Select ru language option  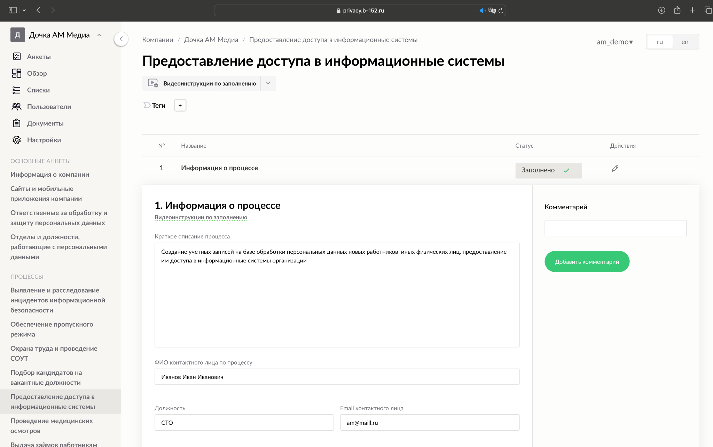point(659,42)
